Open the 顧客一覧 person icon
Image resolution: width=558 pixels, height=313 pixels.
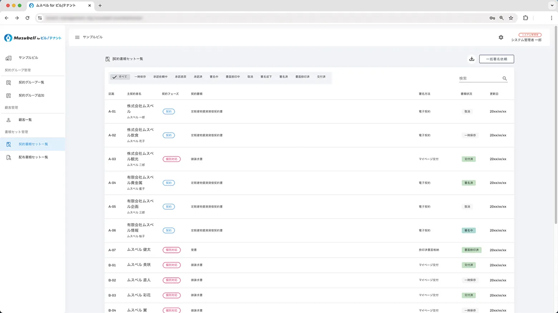click(x=8, y=120)
